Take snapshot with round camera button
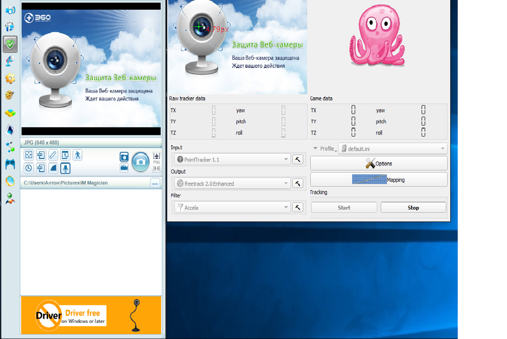Screen dimensions: 507x339 [140, 162]
